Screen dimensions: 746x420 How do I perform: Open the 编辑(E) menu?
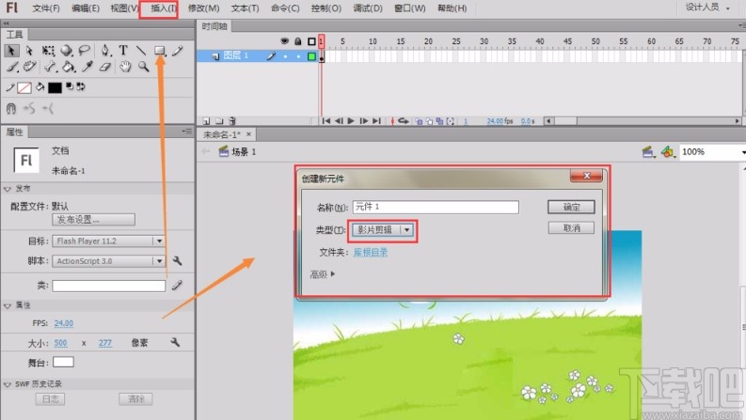(x=86, y=8)
